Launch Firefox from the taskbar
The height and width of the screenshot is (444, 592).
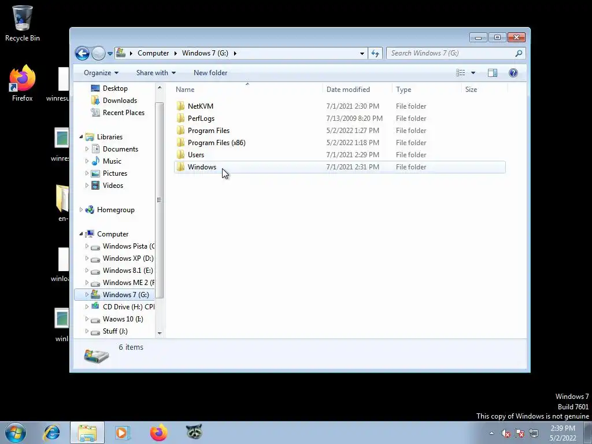pyautogui.click(x=158, y=432)
